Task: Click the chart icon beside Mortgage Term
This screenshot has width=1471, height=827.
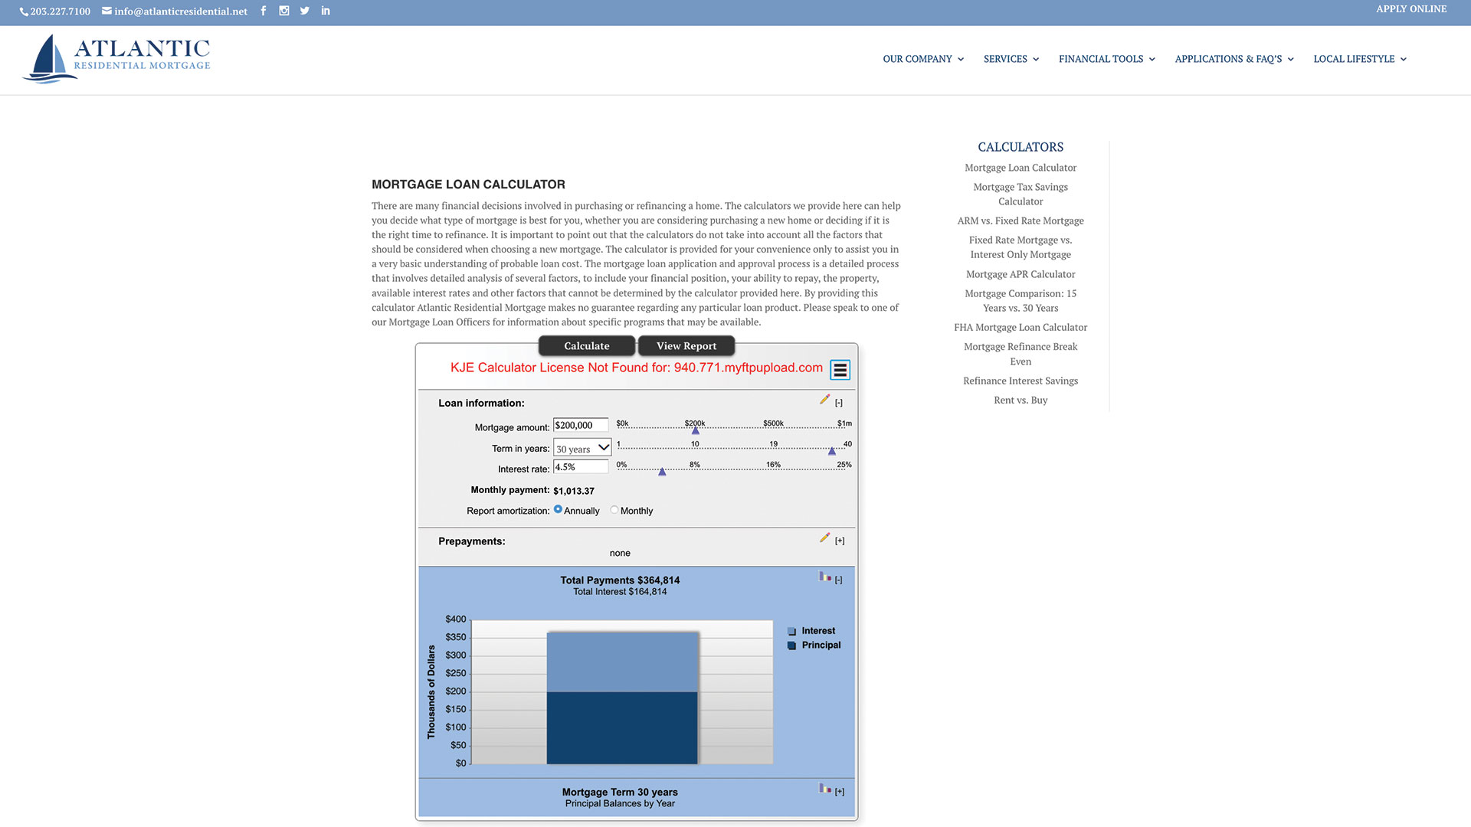Action: [824, 789]
